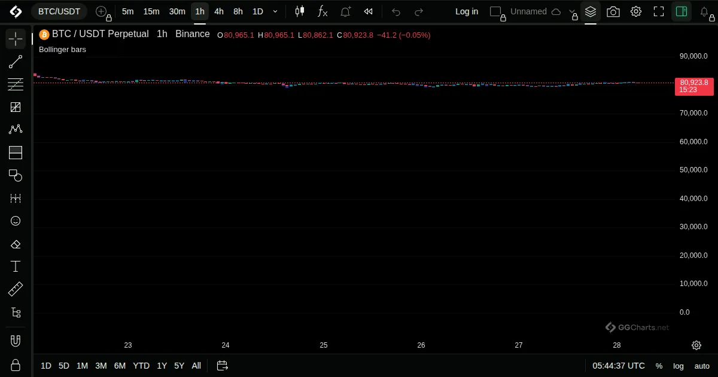Open the layout selection square icon

tap(496, 11)
